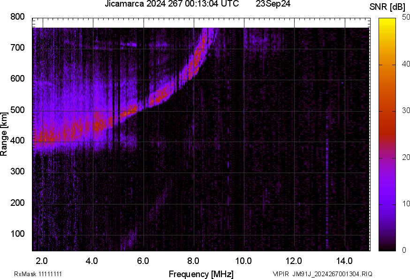Click the strong red echo near 2 MHz
Viewport: 410px width, 279px height.
pos(45,136)
